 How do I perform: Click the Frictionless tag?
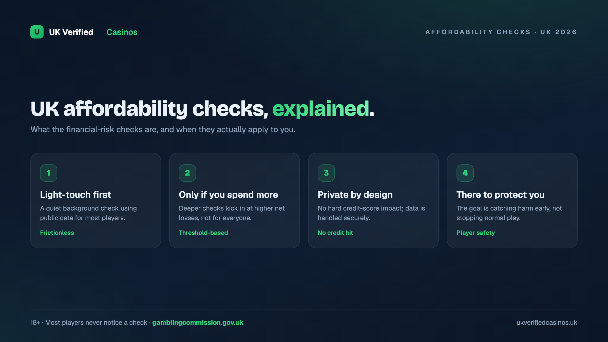pyautogui.click(x=57, y=233)
